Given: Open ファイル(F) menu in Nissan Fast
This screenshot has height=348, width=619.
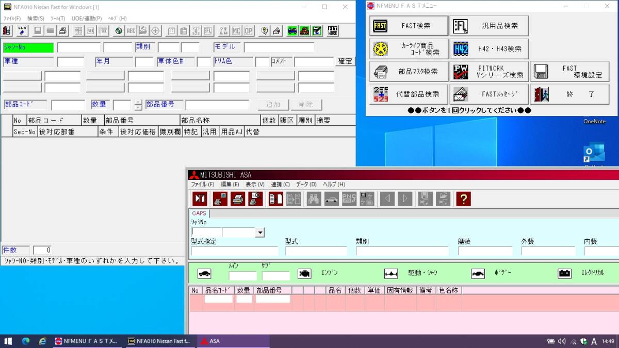Looking at the screenshot, I should point(12,19).
